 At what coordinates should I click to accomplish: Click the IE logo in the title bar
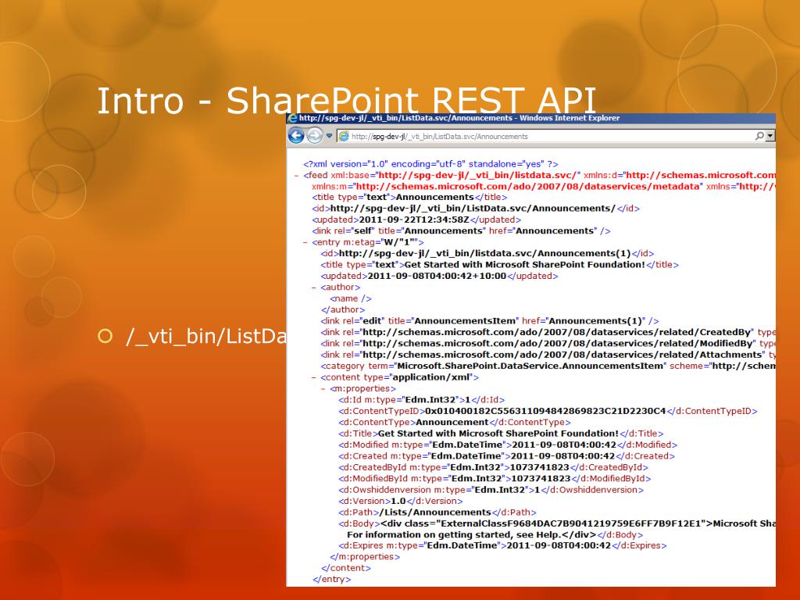pos(293,119)
